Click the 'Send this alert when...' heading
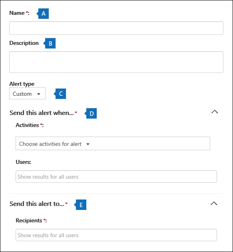The image size is (233, 252). (42, 113)
